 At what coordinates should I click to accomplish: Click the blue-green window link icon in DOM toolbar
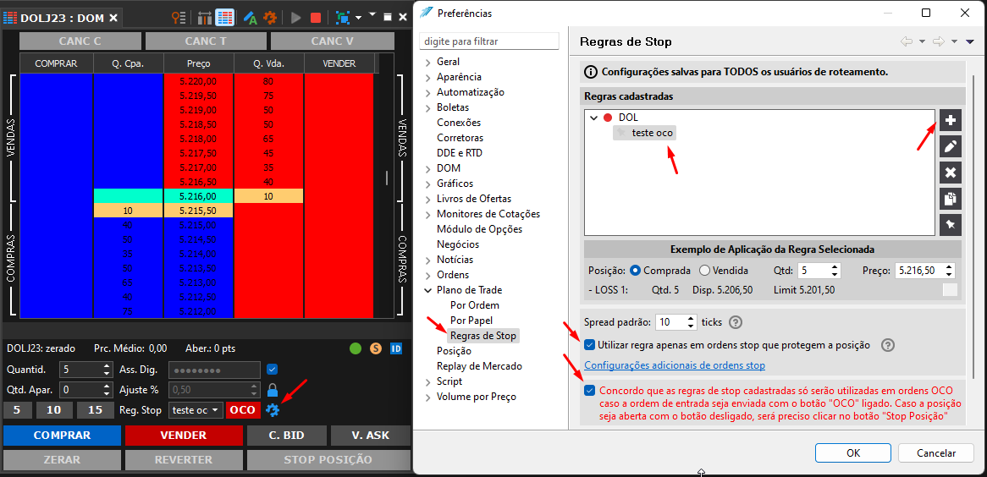click(x=343, y=19)
